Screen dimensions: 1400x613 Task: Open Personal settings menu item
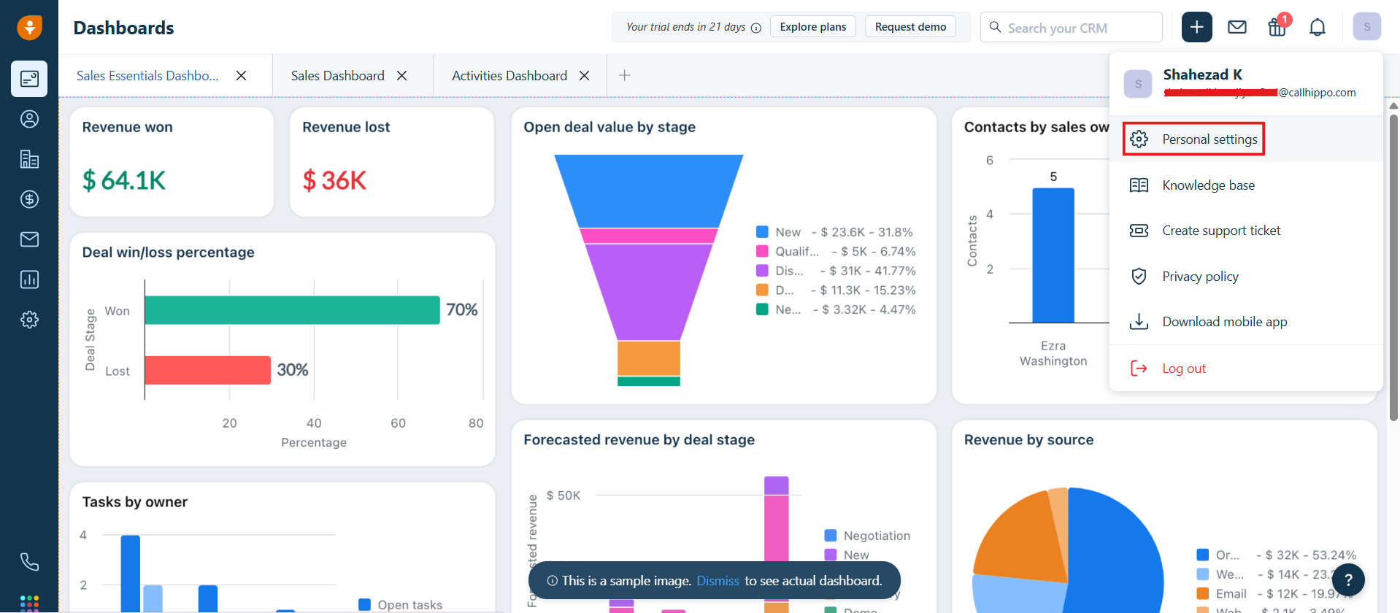[1246, 139]
